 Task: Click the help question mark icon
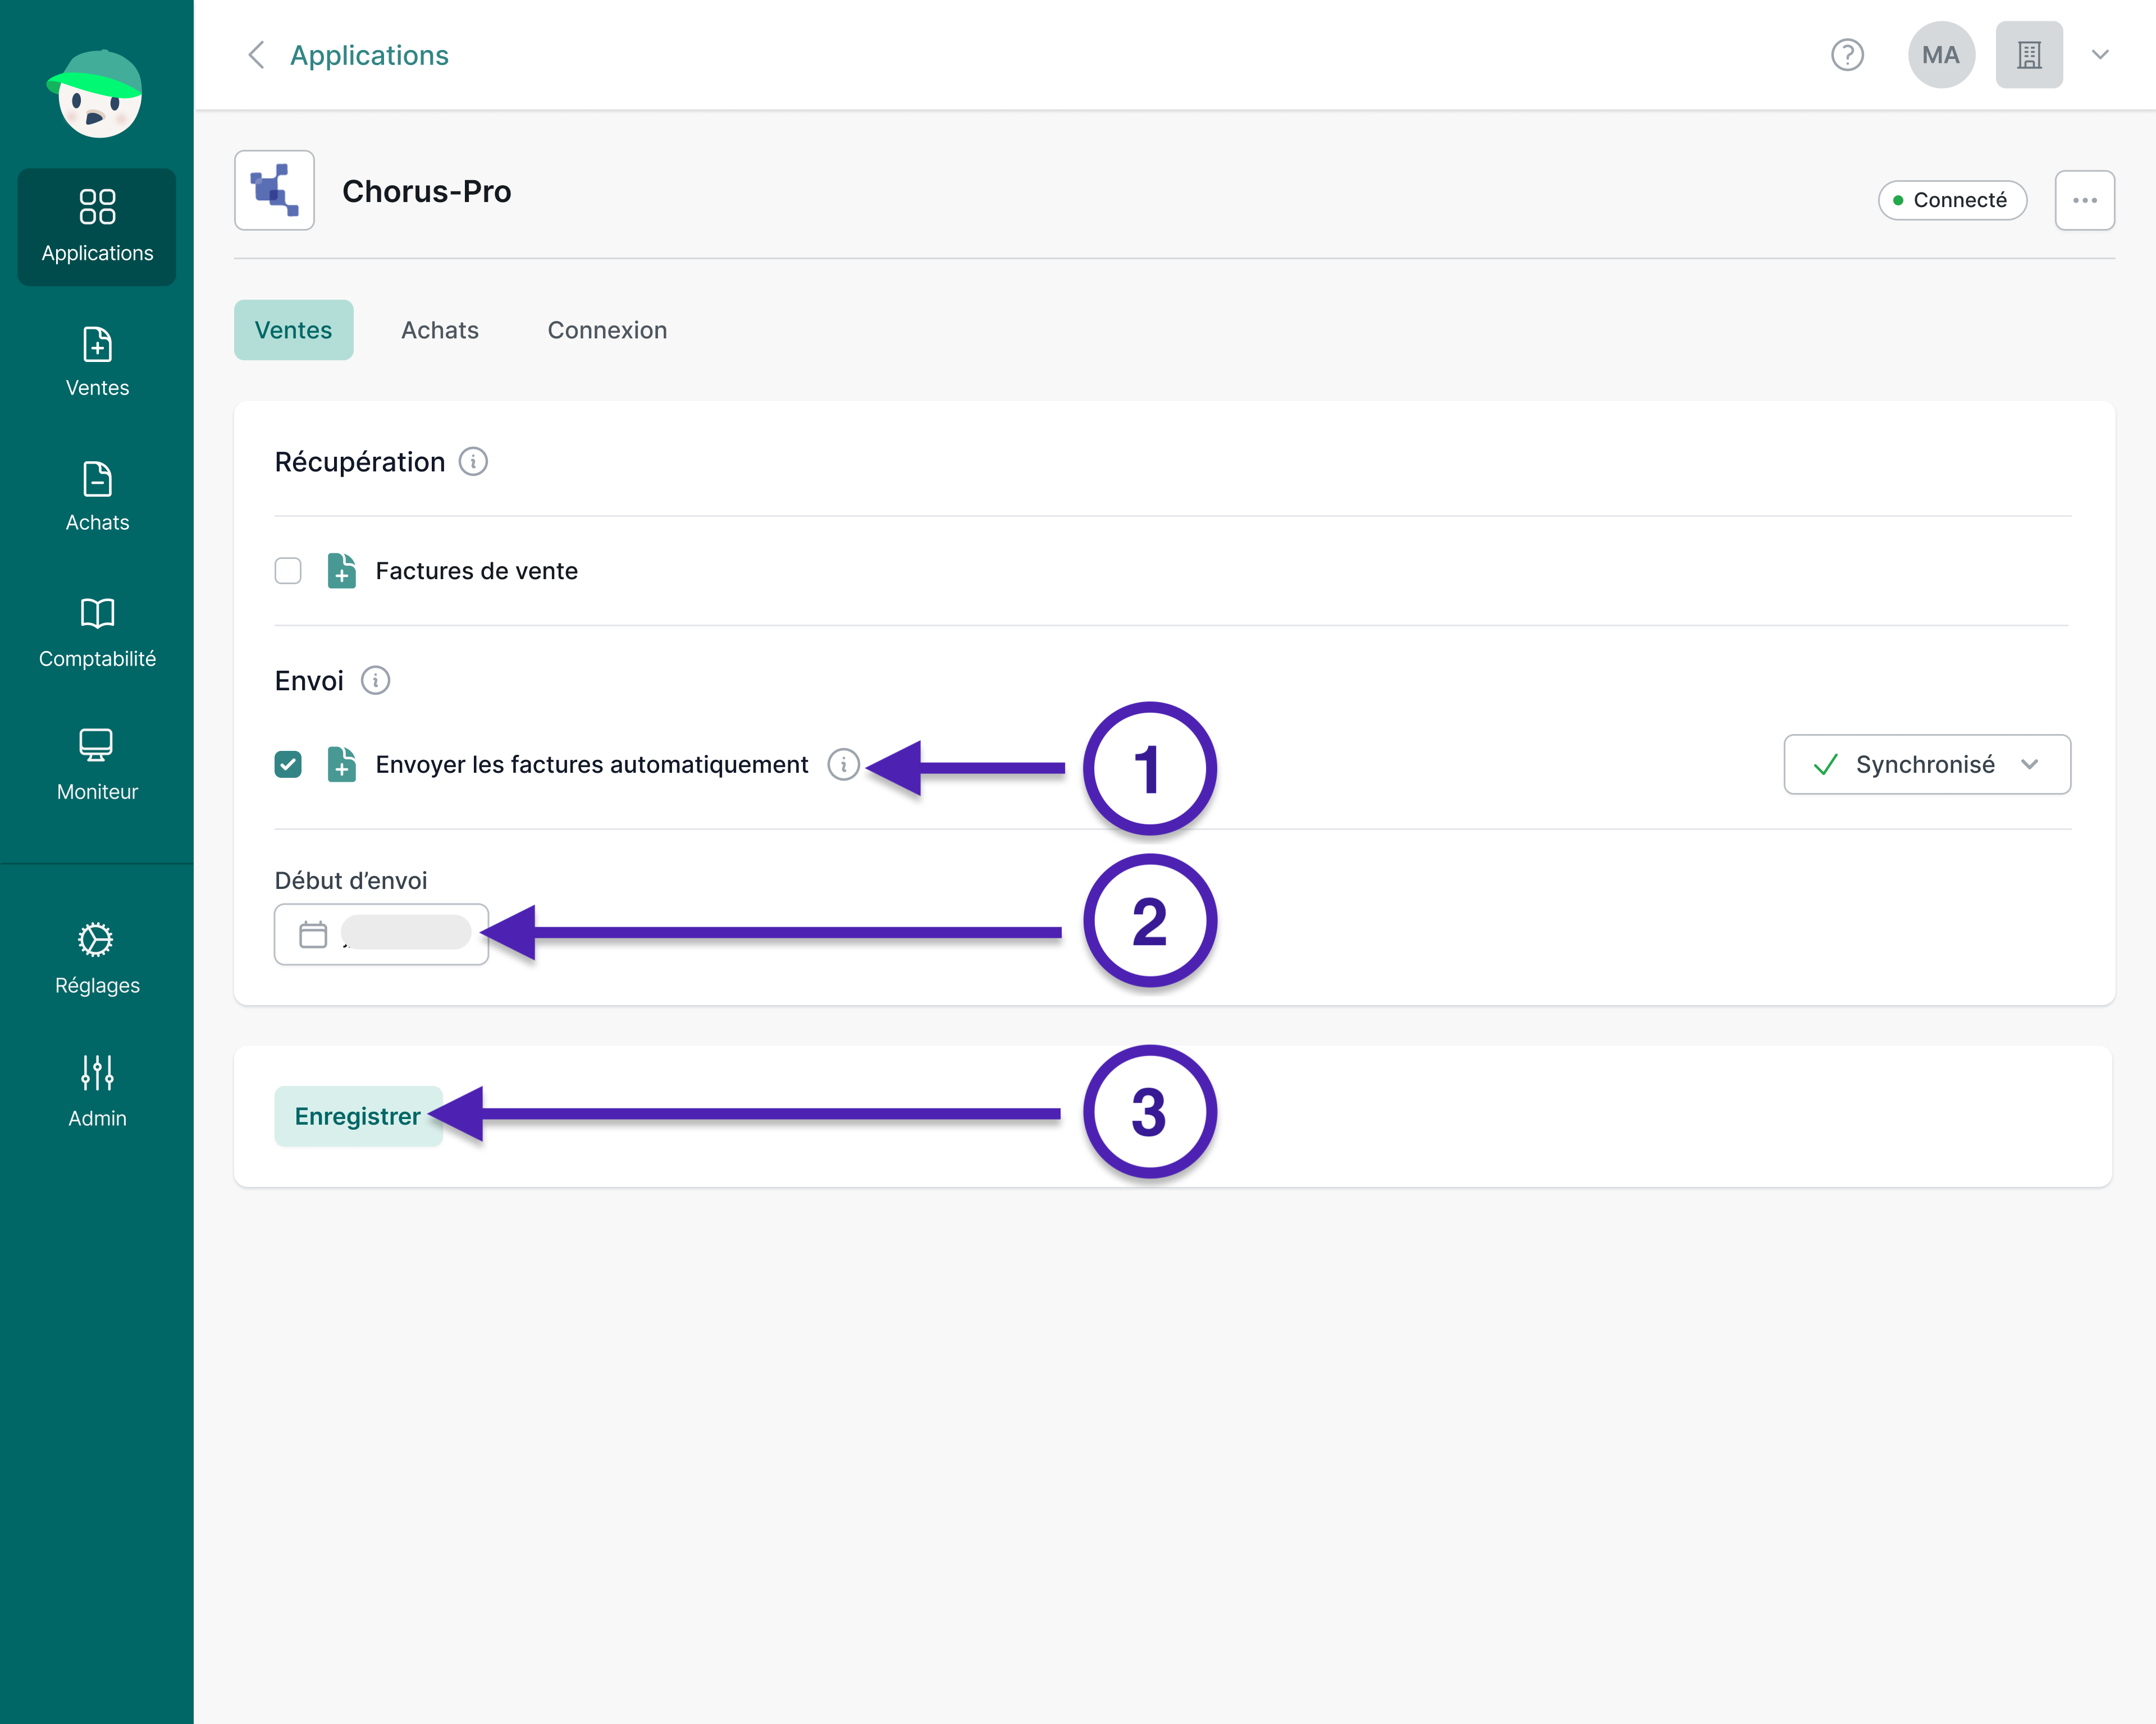(x=1846, y=55)
